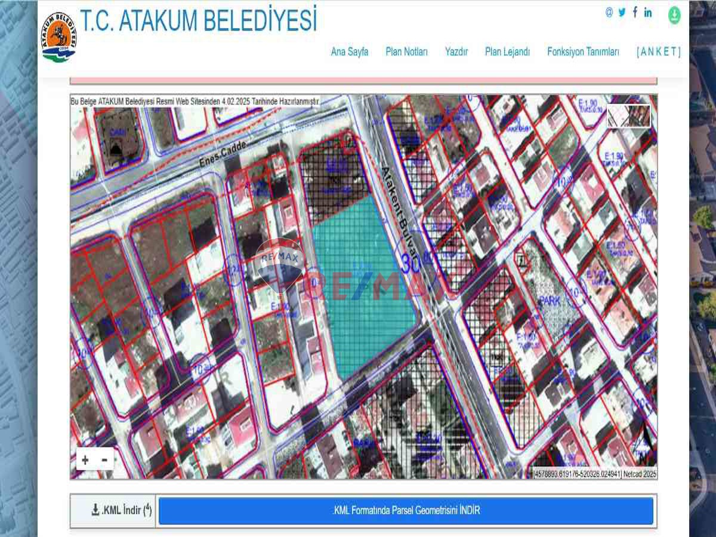Open the email @ icon link
This screenshot has height=537, width=716.
click(609, 13)
